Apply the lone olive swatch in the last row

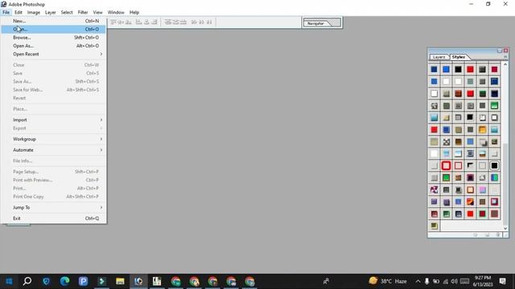coord(434,226)
